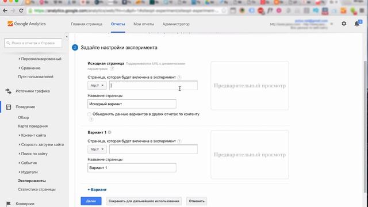This screenshot has width=368, height=207.
Task: Go to Главная страница tab
Action: tap(87, 24)
